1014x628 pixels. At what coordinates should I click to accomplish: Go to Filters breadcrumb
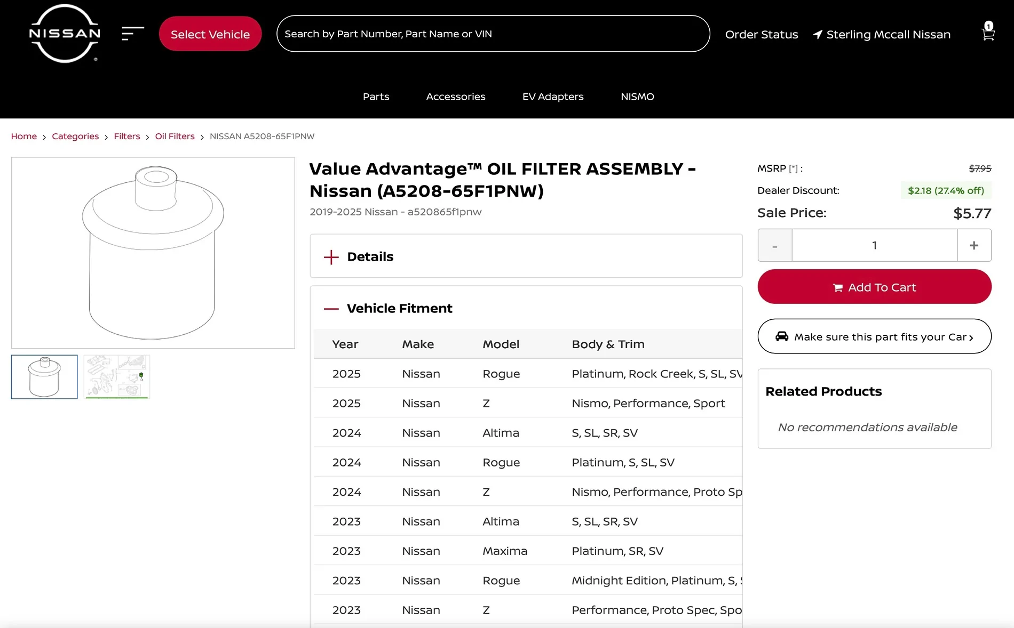(127, 136)
